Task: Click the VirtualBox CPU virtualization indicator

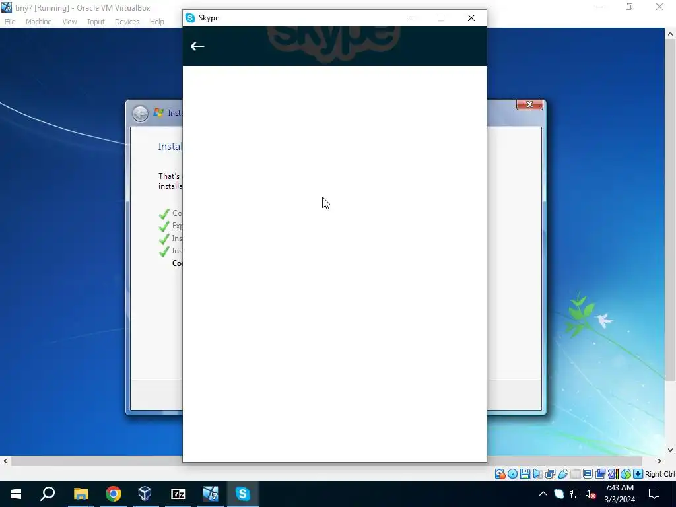Action: 613,474
